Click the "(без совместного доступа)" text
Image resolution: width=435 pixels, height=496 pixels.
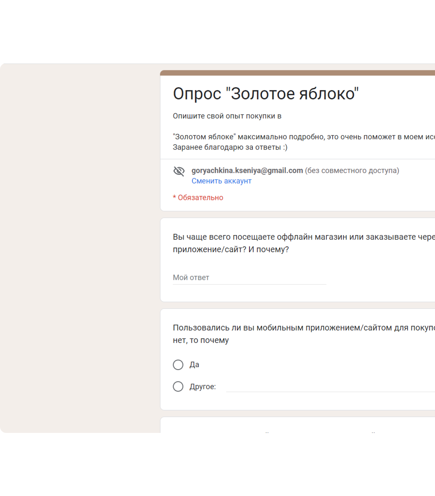point(352,171)
